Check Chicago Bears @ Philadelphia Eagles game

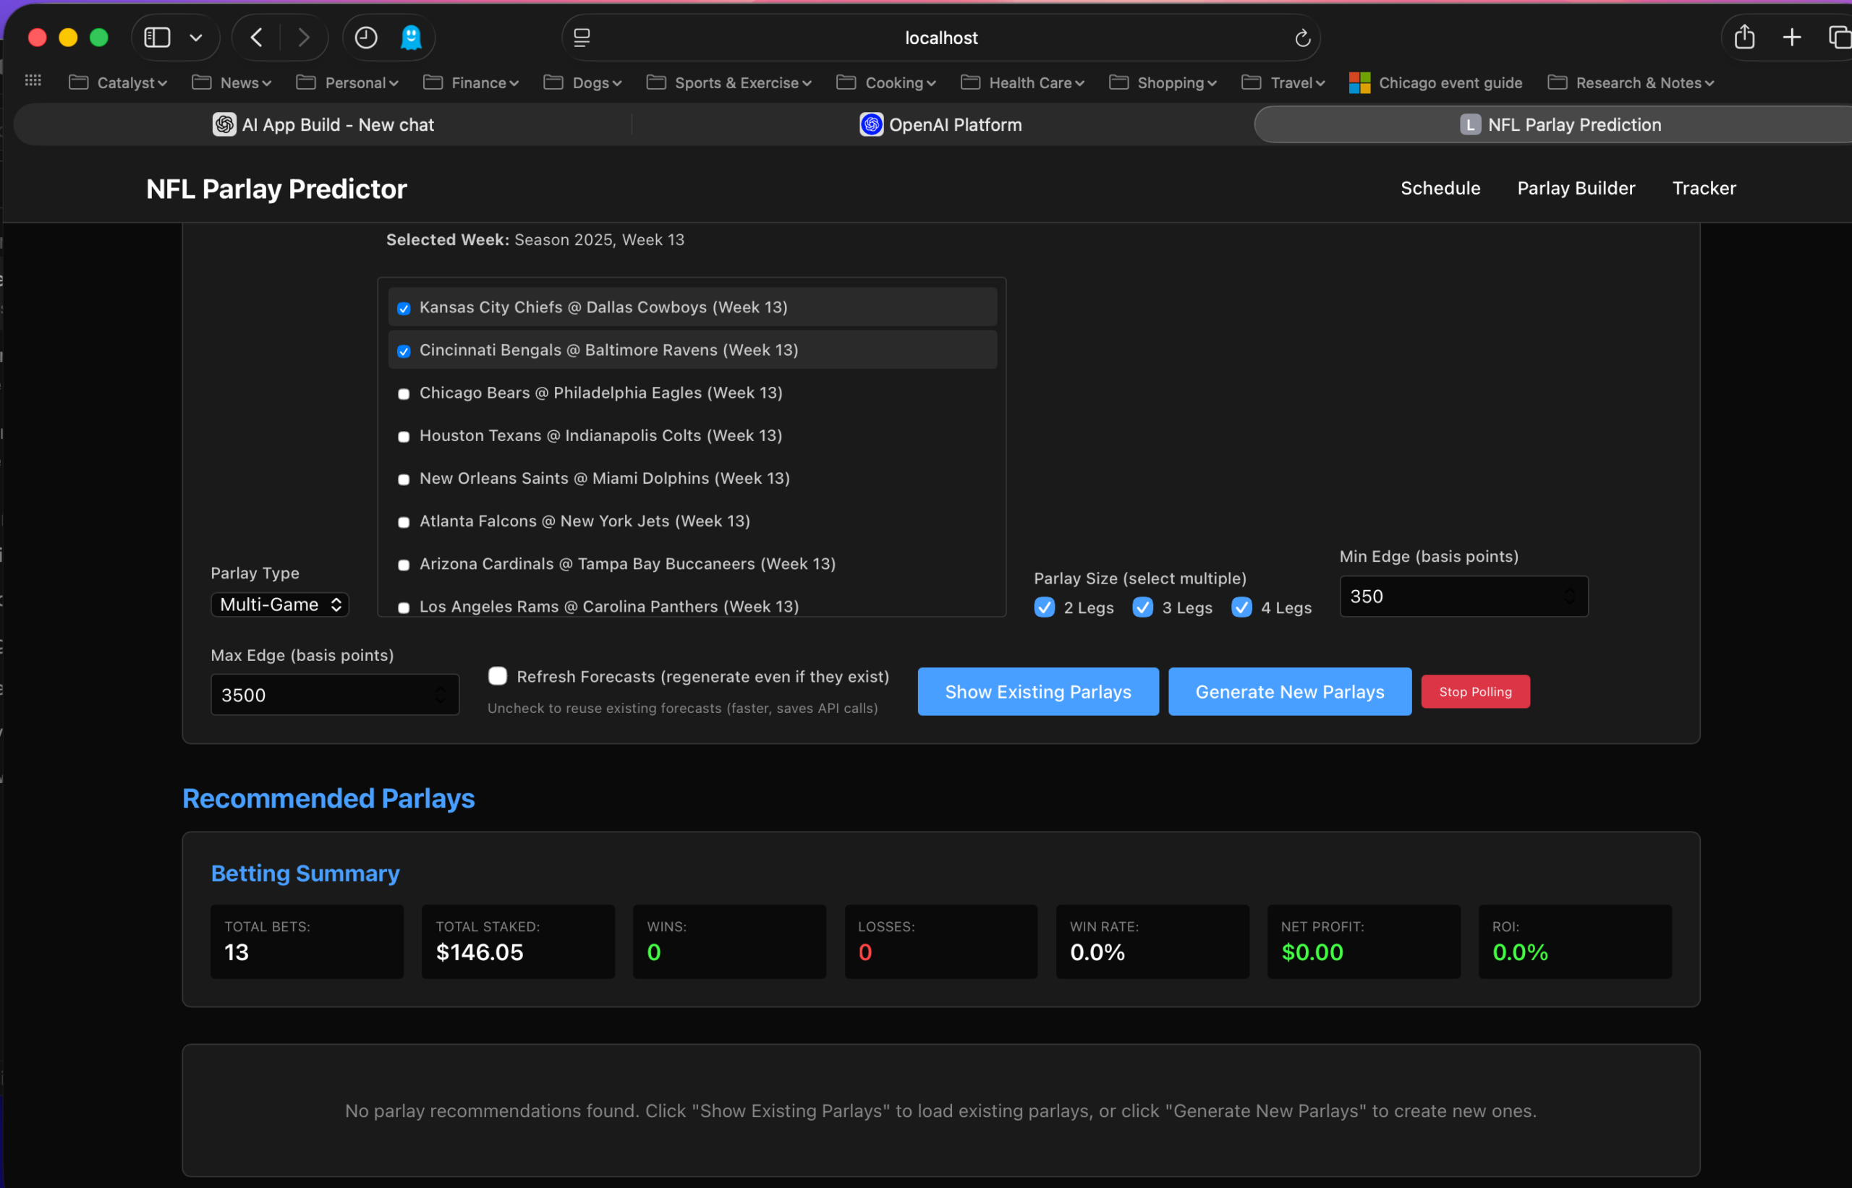tap(404, 394)
